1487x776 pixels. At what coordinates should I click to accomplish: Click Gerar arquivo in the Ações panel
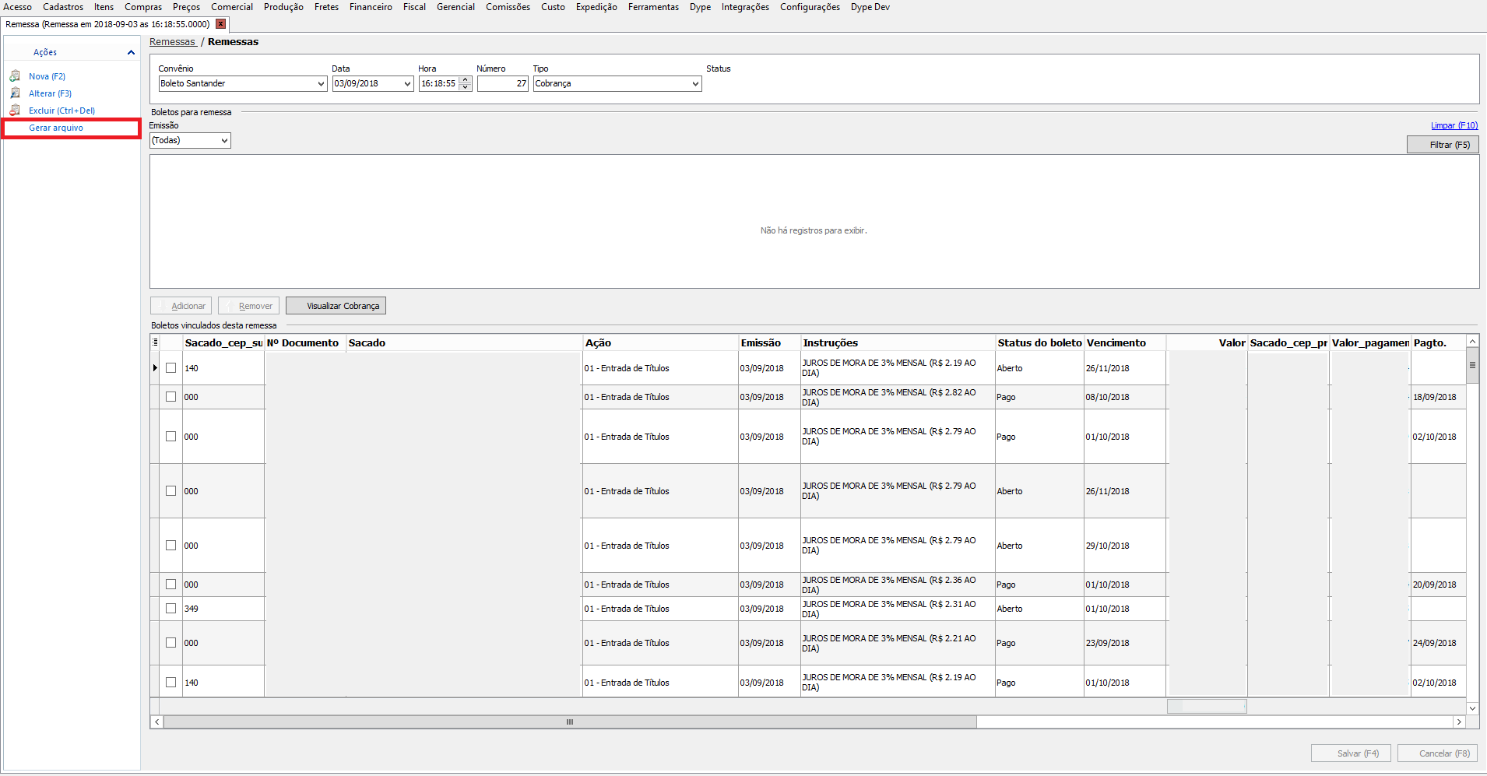(56, 128)
